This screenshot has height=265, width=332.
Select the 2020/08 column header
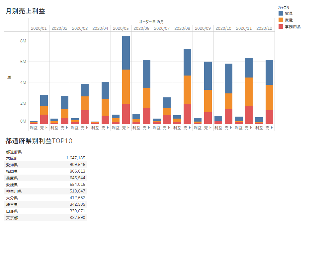pyautogui.click(x=182, y=28)
